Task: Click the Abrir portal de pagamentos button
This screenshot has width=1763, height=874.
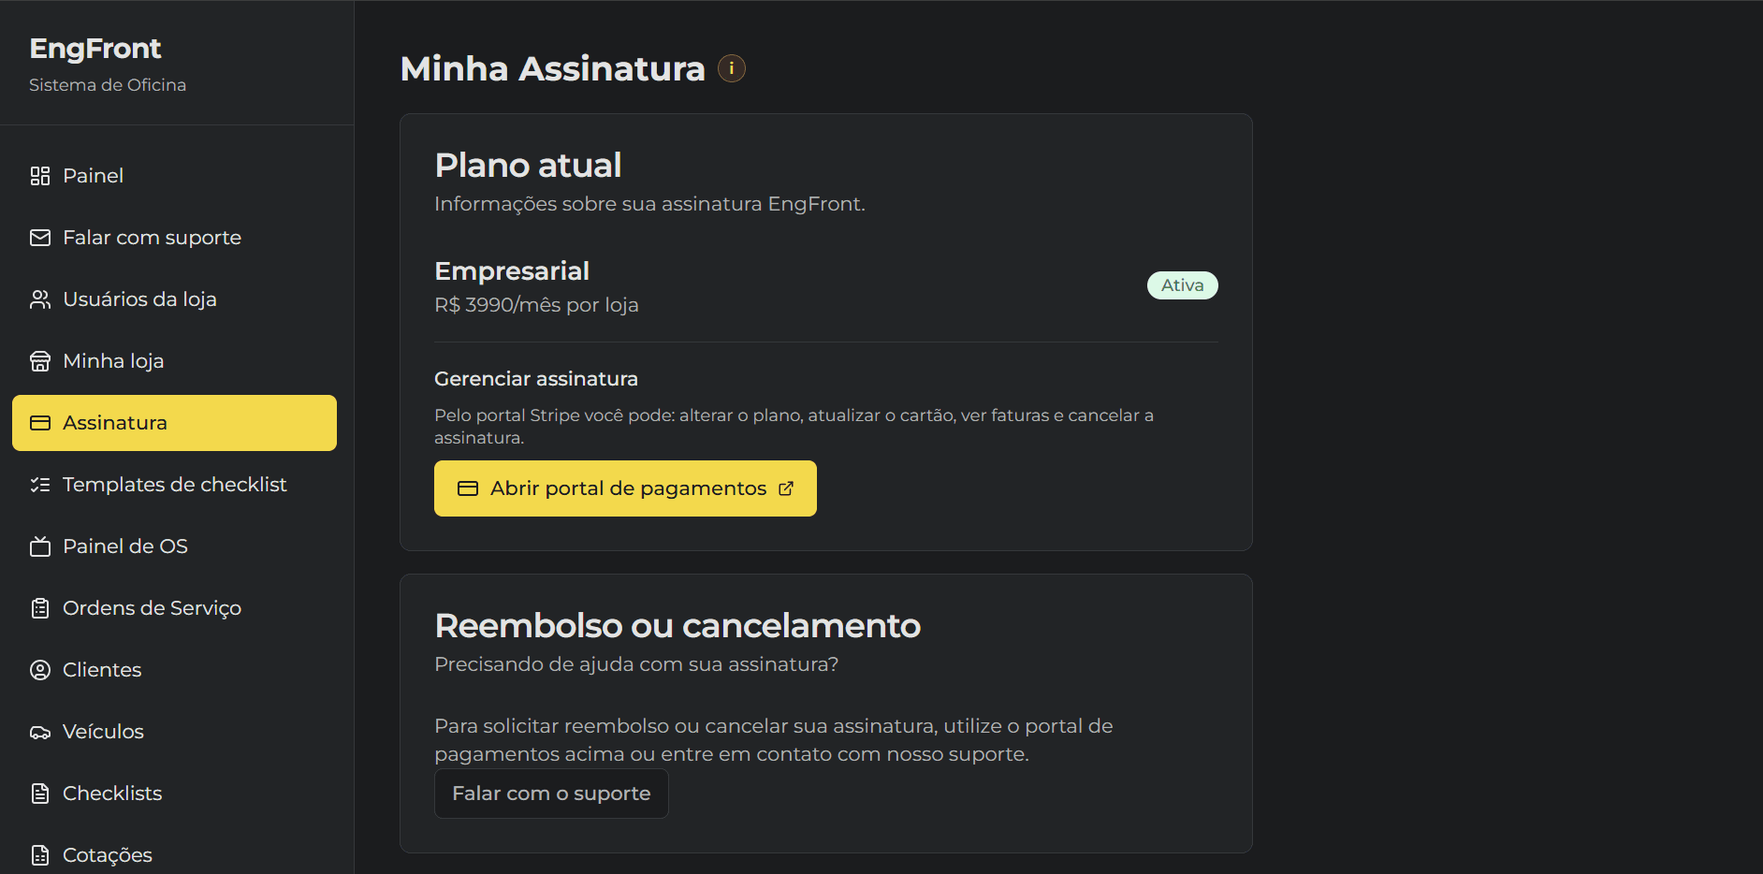Action: (x=624, y=488)
